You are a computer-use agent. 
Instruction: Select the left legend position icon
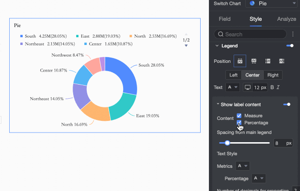tap(268, 61)
